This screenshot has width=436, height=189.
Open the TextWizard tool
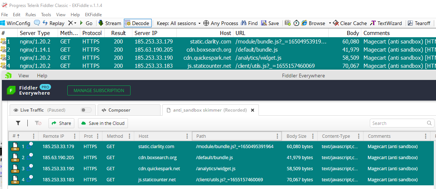pyautogui.click(x=386, y=23)
